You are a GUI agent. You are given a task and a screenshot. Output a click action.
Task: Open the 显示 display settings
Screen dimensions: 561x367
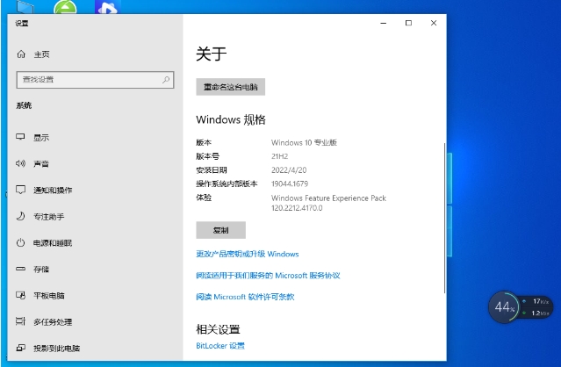(41, 138)
